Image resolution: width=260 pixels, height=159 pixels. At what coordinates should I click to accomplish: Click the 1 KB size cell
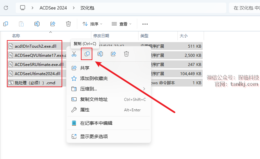(x=197, y=83)
